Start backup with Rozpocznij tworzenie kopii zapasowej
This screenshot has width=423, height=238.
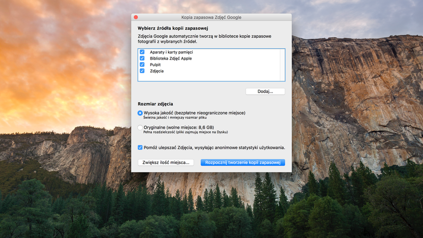[x=243, y=162]
